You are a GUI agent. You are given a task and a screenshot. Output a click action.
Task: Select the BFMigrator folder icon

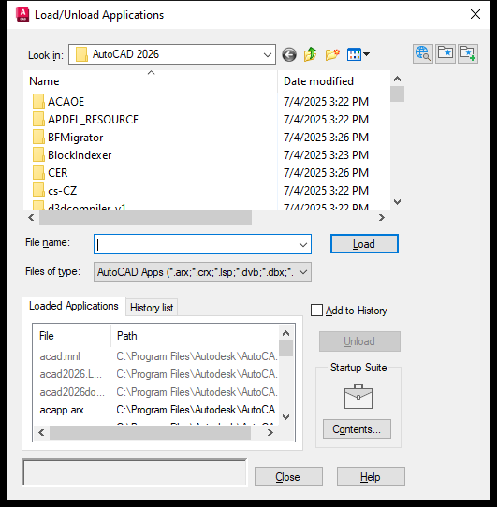pyautogui.click(x=38, y=138)
